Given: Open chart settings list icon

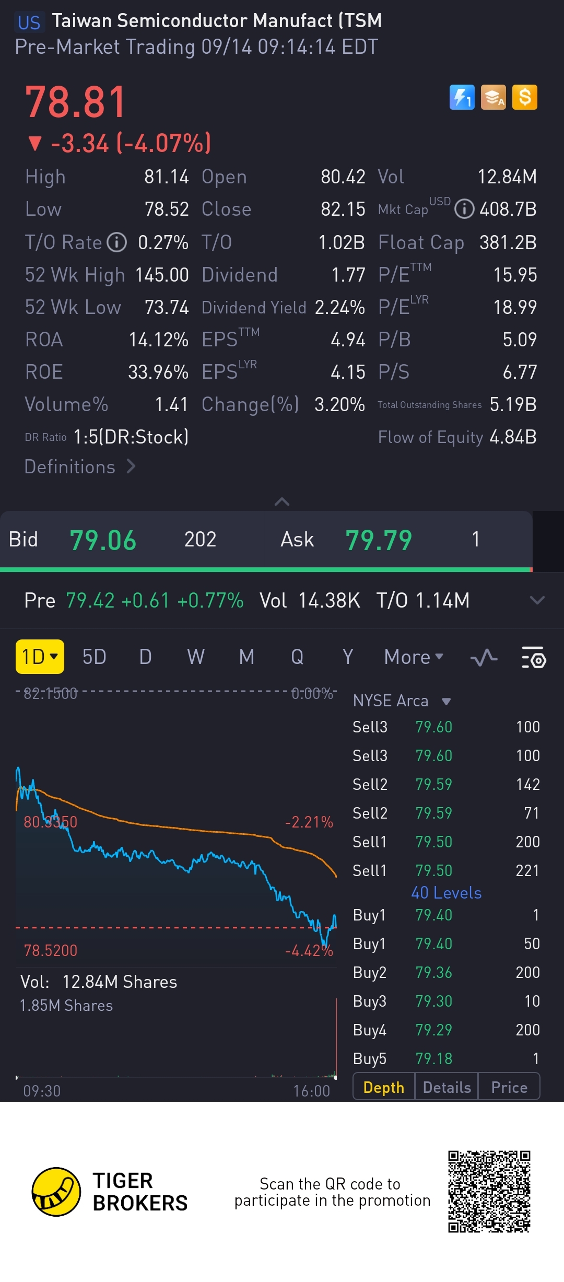Looking at the screenshot, I should click(x=533, y=657).
